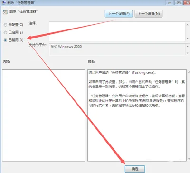This screenshot has width=190, height=173.
Task: Select the 未配置(C) radio button
Action: (5, 25)
